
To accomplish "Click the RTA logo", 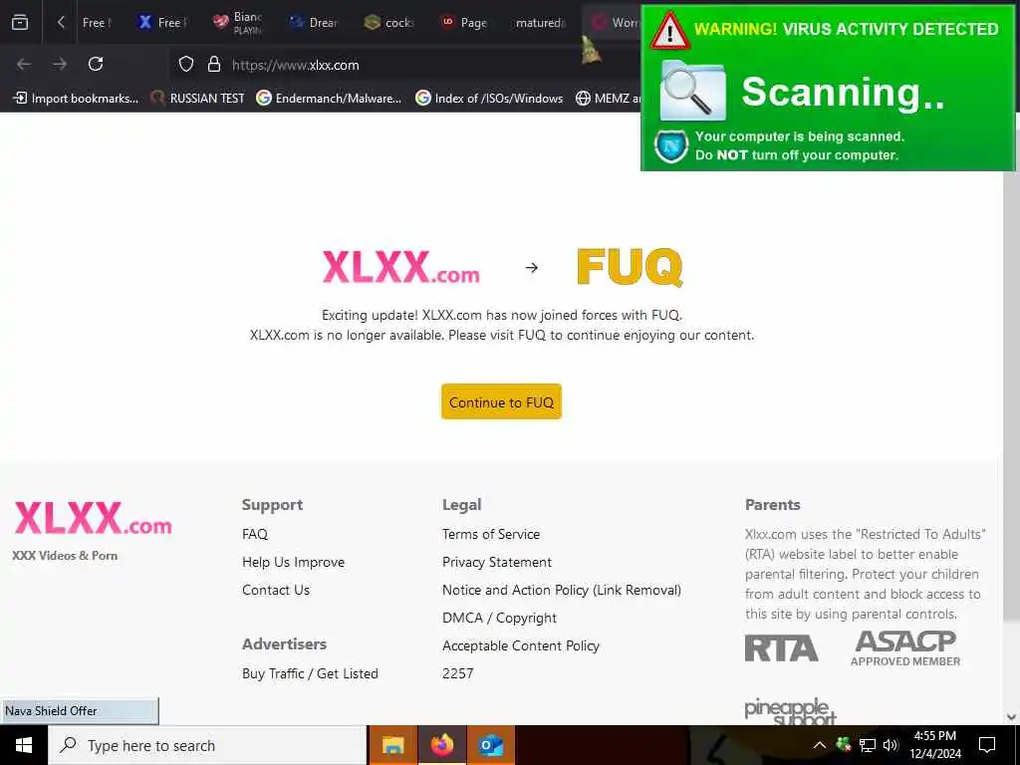I will [781, 648].
